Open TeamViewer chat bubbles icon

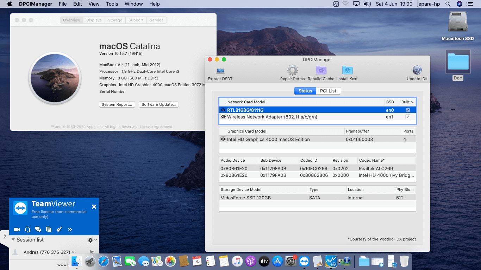[x=38, y=230]
